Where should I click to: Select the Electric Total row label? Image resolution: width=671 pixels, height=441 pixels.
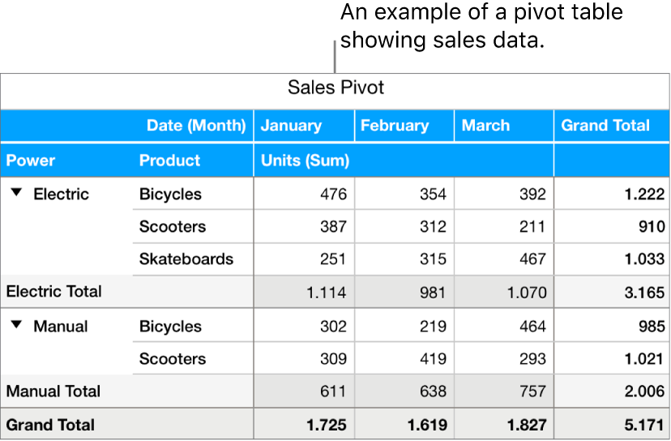54,292
